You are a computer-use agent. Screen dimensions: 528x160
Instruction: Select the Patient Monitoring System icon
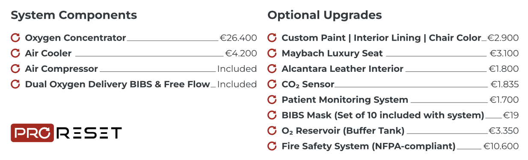272,100
